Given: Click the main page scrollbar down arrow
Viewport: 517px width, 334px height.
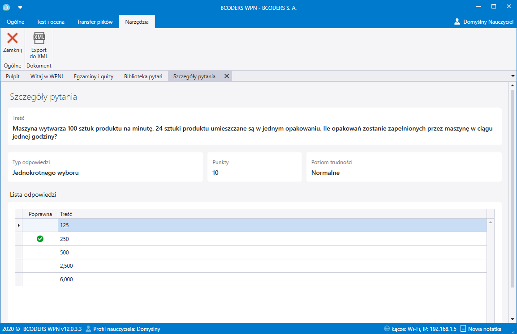Looking at the screenshot, I should pyautogui.click(x=513, y=319).
